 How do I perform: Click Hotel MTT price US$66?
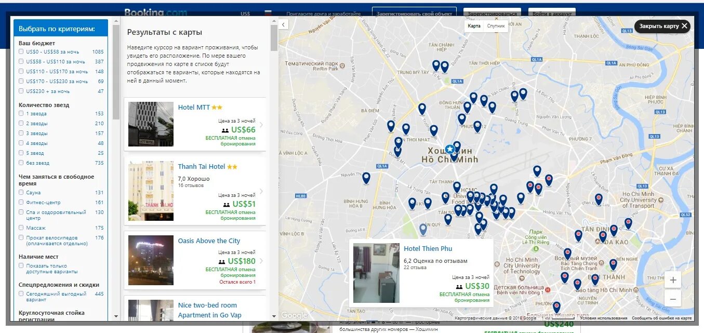click(x=243, y=130)
